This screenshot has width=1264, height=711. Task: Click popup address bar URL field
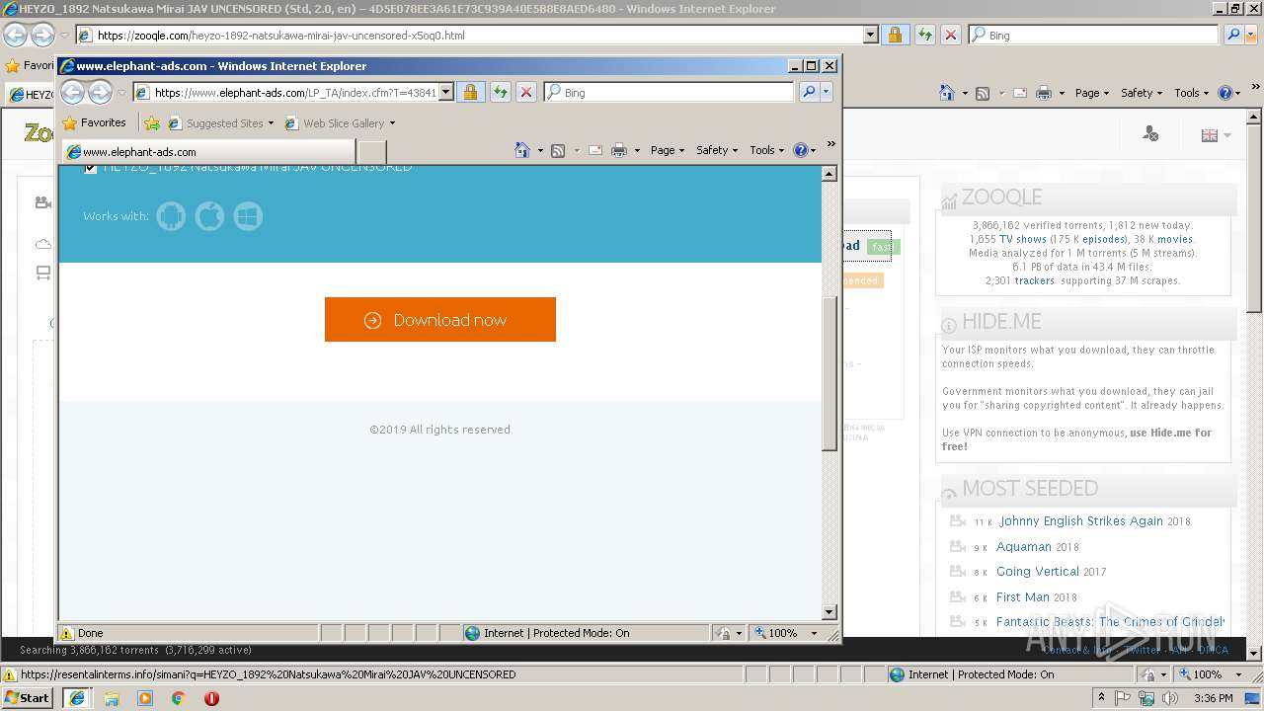pos(294,92)
